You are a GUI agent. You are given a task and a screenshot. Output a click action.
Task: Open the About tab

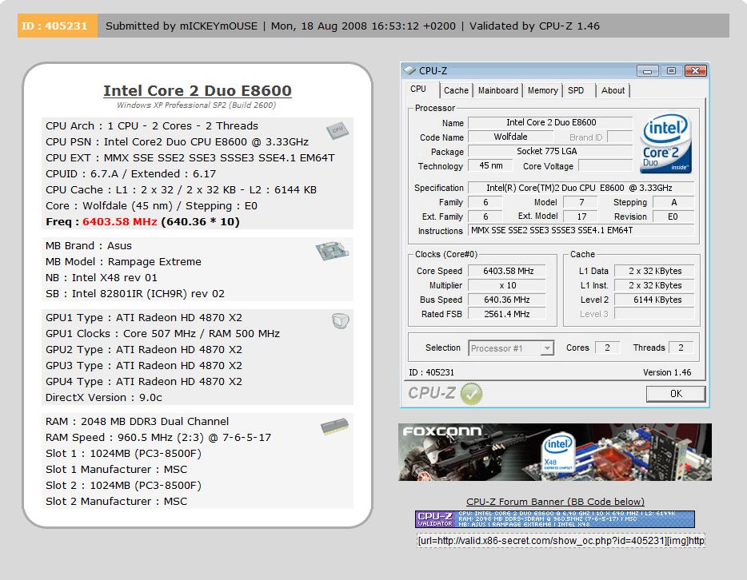[613, 90]
